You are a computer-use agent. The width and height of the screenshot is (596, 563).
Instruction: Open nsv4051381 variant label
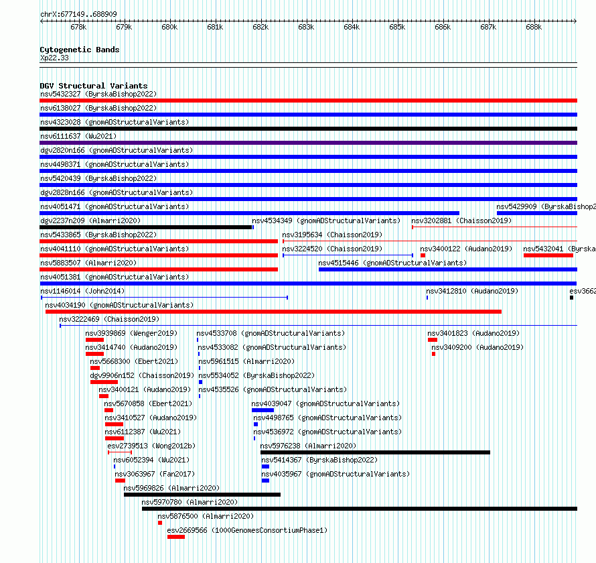tap(115, 277)
